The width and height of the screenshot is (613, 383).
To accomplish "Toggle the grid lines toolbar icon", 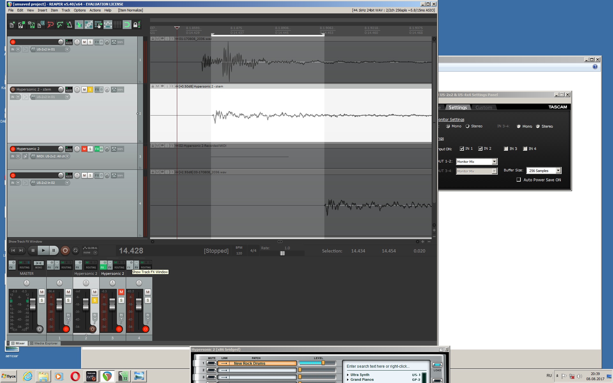I will [117, 25].
